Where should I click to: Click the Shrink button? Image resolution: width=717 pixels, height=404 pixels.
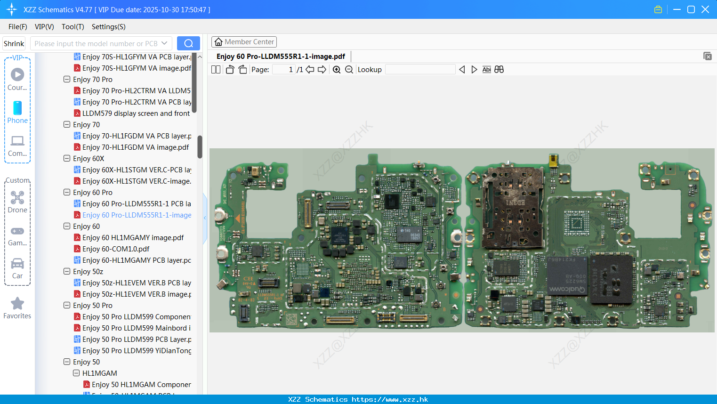pos(14,43)
